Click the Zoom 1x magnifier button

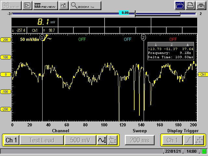[x=85, y=6]
